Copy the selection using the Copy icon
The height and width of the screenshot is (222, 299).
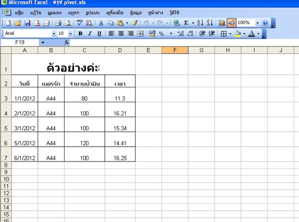(111, 23)
